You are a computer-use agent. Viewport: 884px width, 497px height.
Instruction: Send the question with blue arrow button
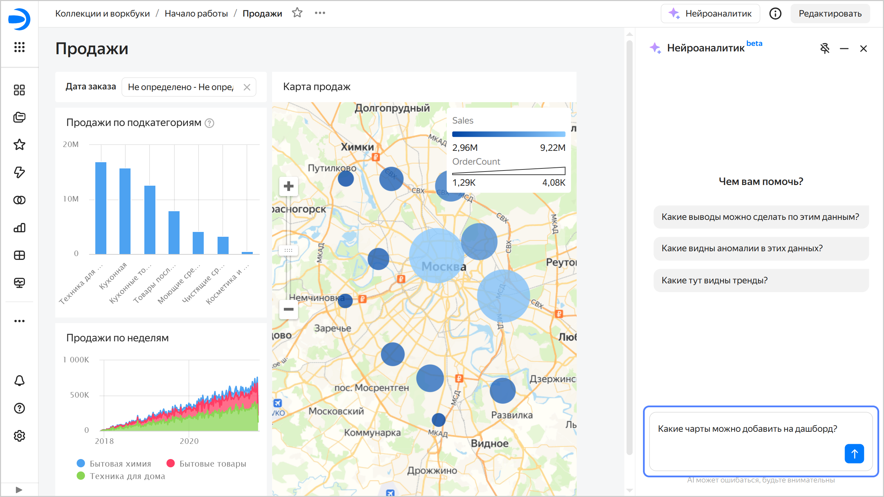[854, 454]
